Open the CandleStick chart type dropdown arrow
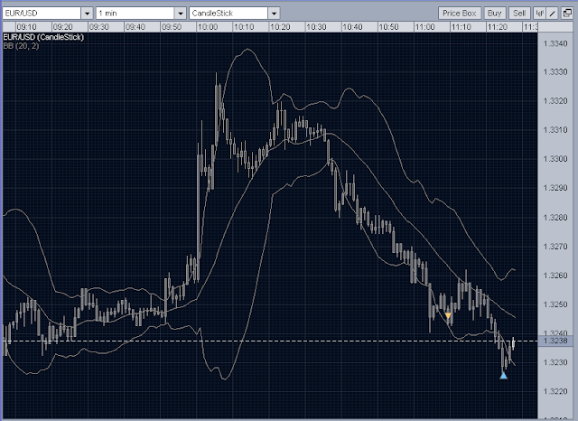 274,14
